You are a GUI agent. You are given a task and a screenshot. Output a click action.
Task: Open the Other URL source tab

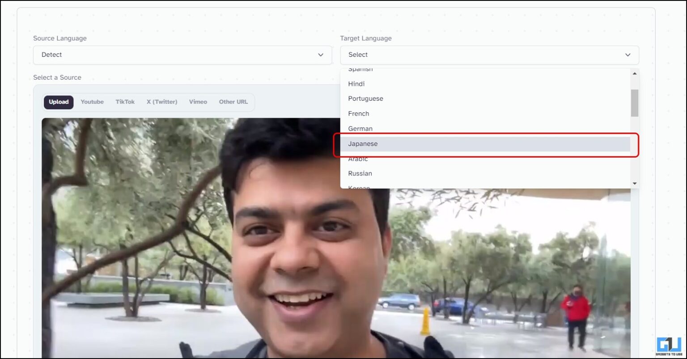233,102
